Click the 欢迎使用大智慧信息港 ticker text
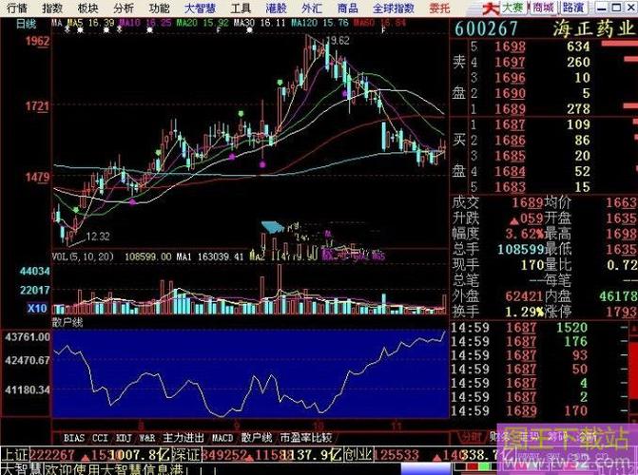This screenshot has height=475, width=638. pyautogui.click(x=114, y=469)
